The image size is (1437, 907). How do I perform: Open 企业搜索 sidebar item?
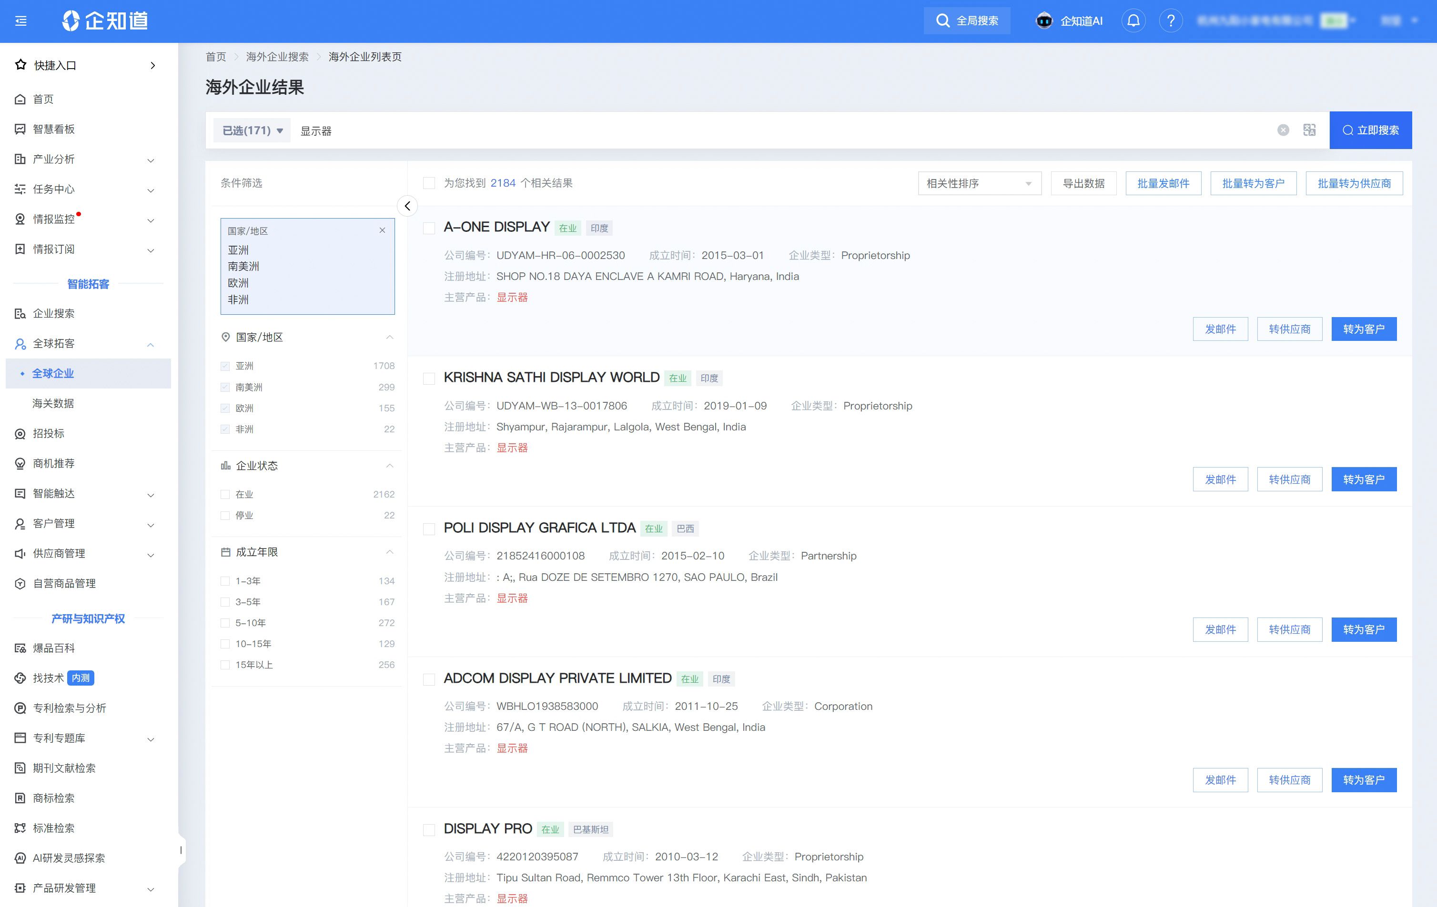[54, 313]
